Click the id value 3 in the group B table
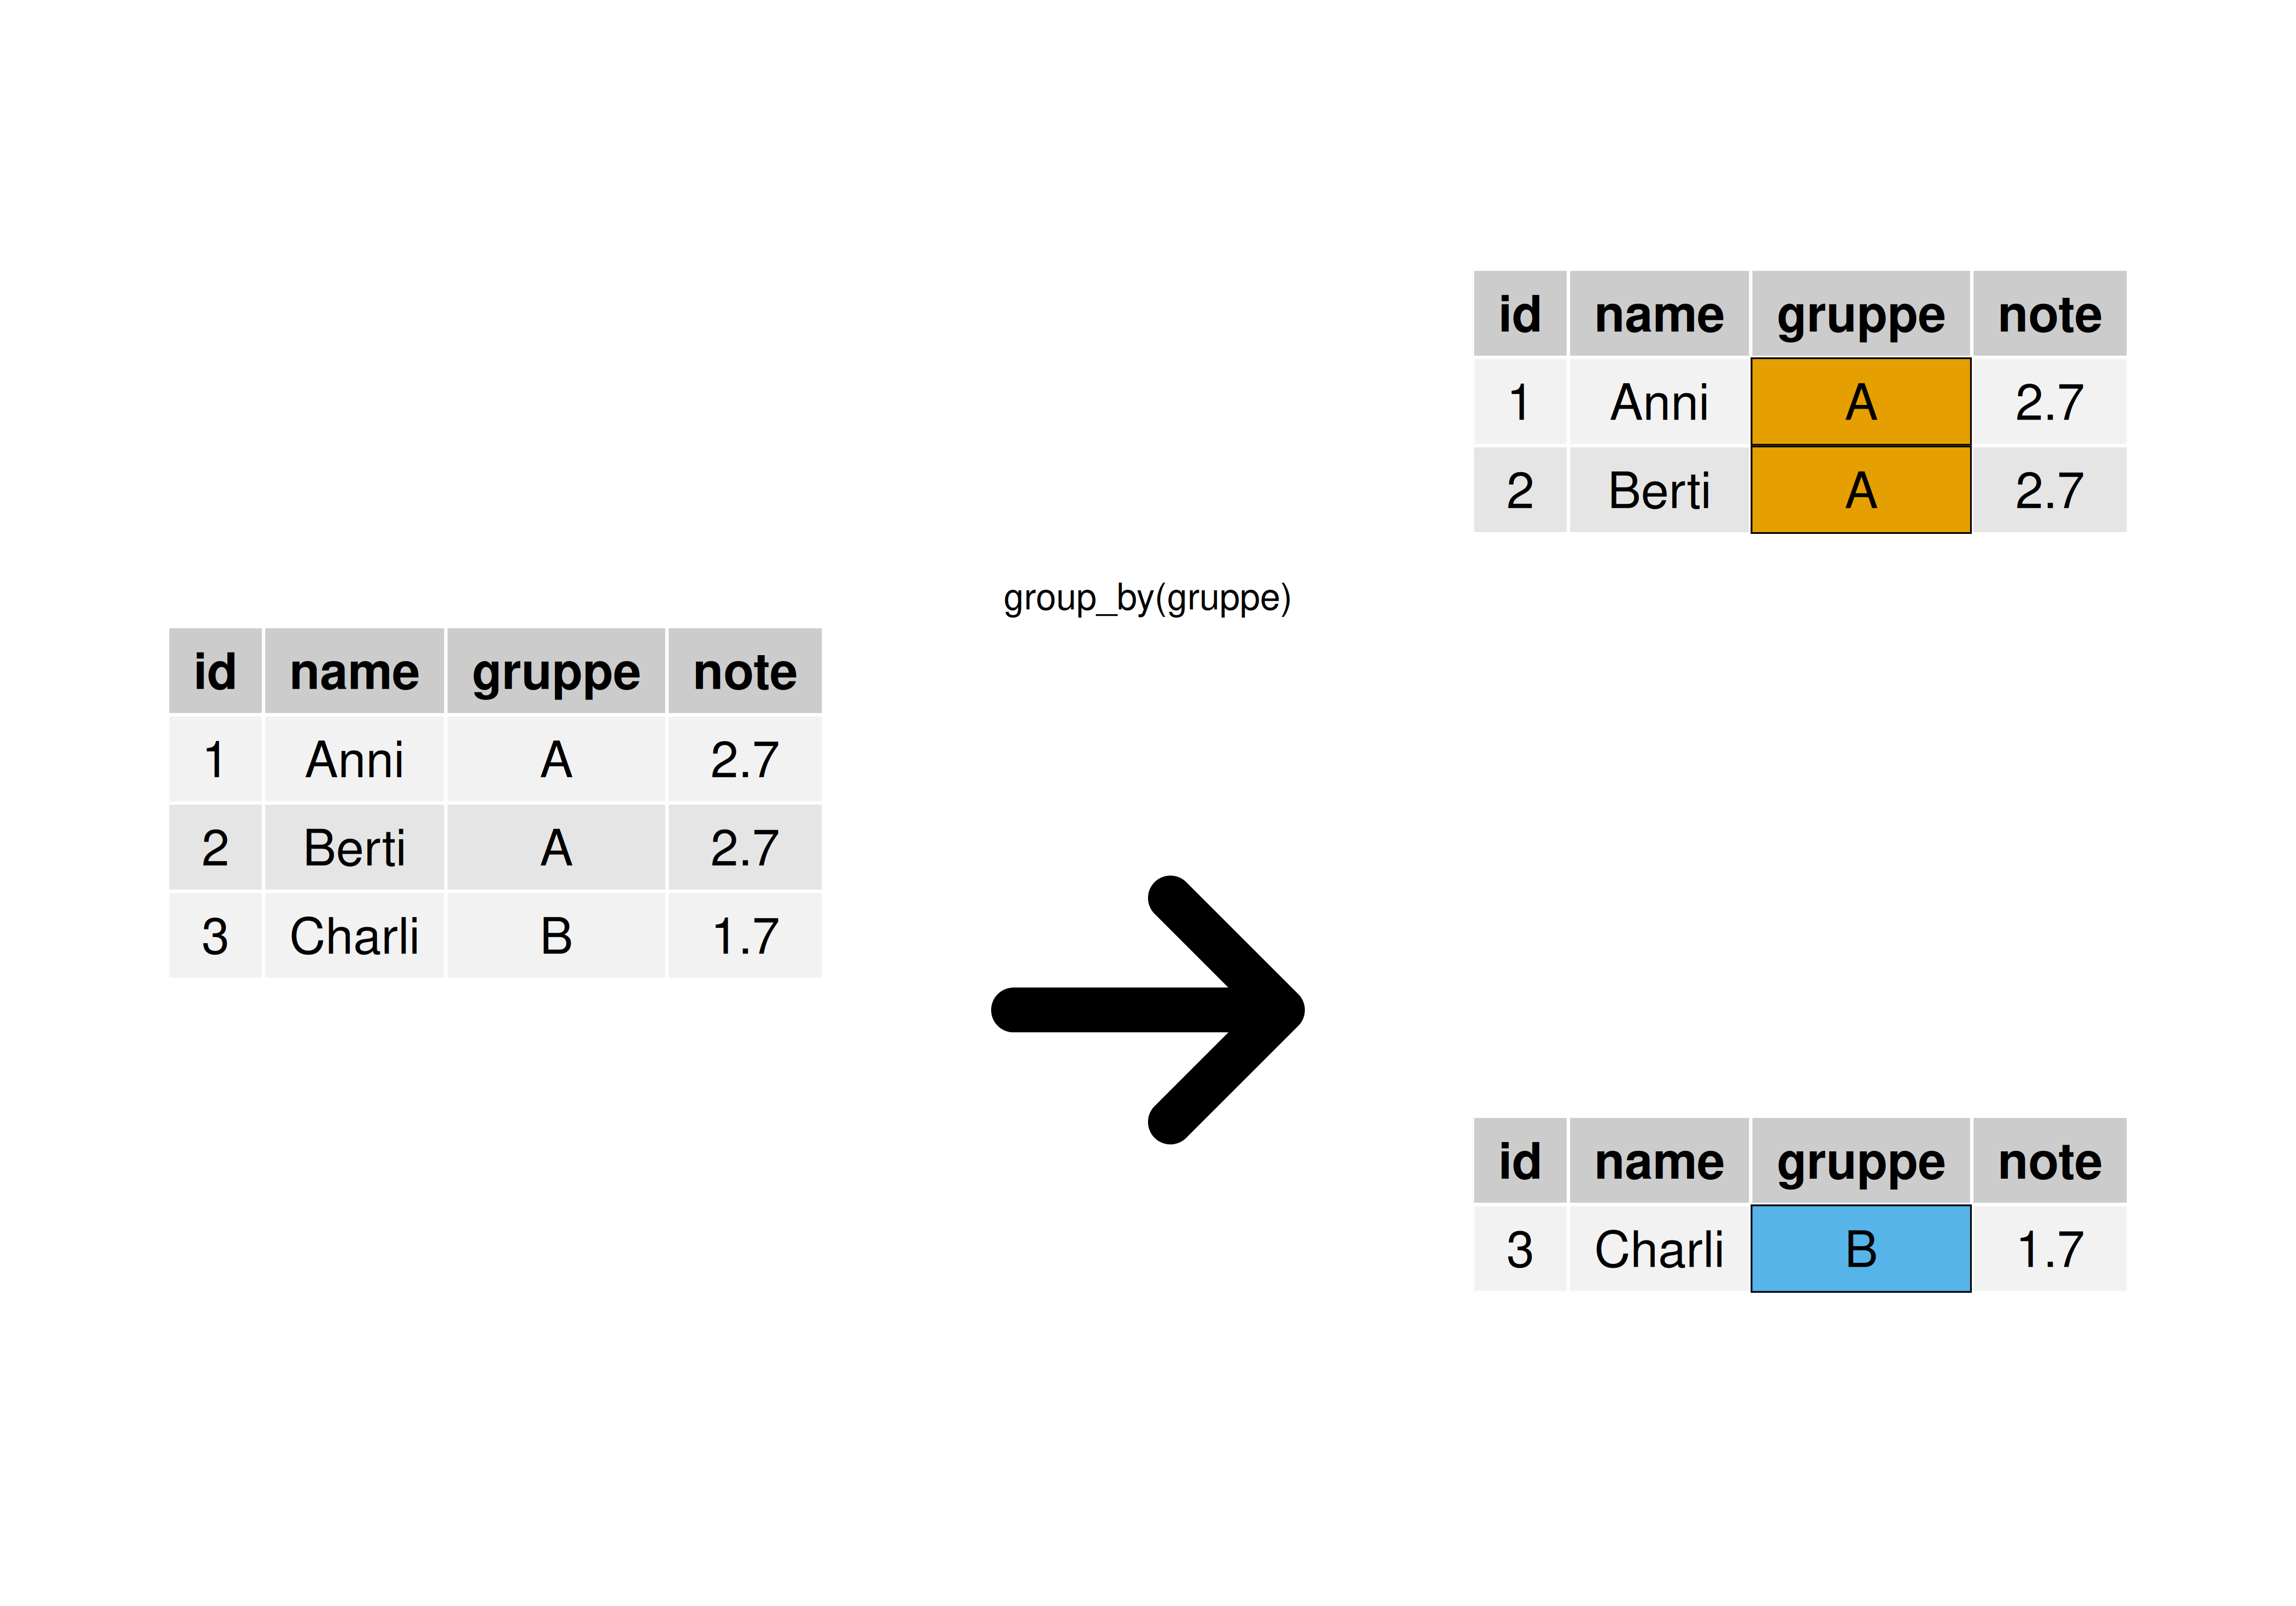Image resolution: width=2296 pixels, height=1606 pixels. tap(1519, 1248)
